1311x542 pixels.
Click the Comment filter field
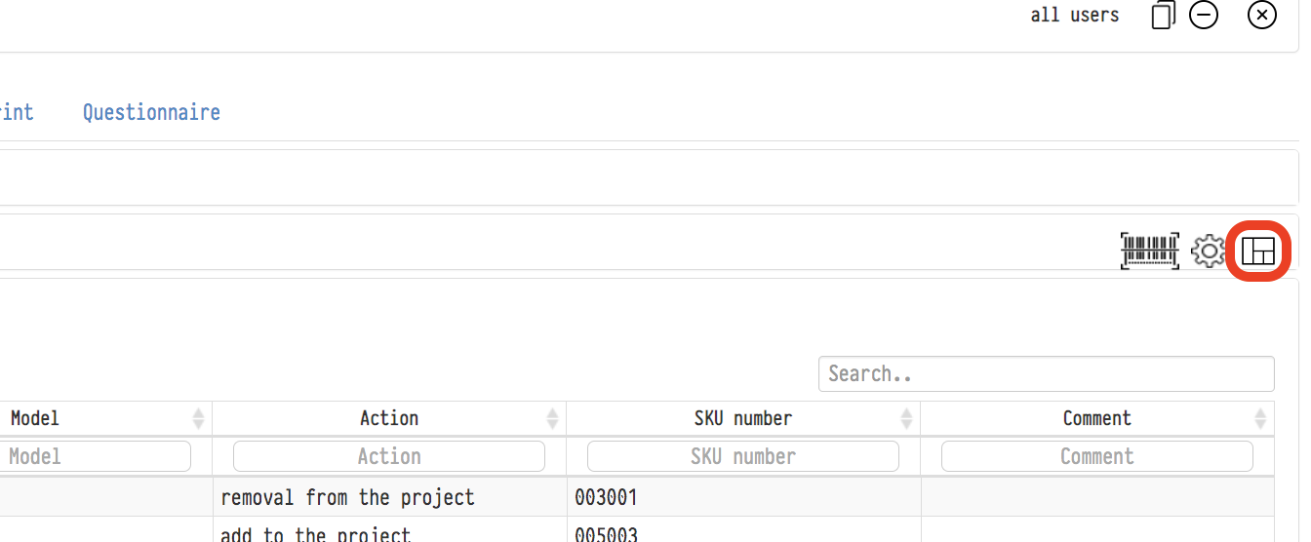(x=1096, y=456)
